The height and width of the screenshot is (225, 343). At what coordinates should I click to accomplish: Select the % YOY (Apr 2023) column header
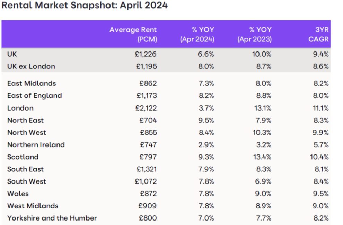255,34
